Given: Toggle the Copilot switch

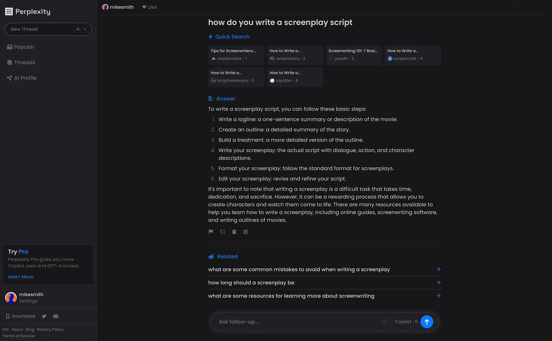Looking at the screenshot, I should (x=387, y=322).
